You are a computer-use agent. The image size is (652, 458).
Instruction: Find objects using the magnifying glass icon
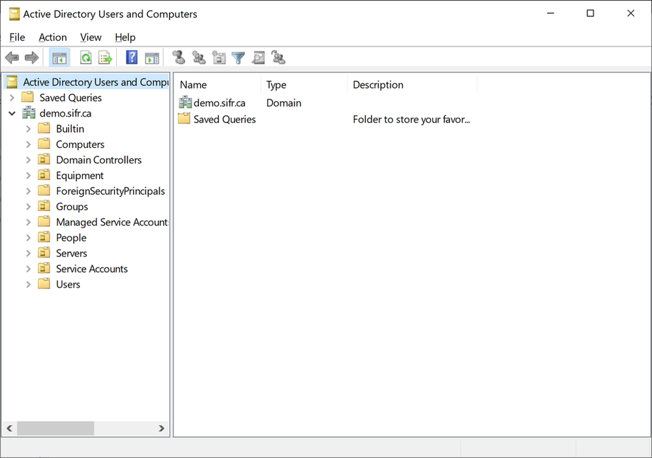258,57
